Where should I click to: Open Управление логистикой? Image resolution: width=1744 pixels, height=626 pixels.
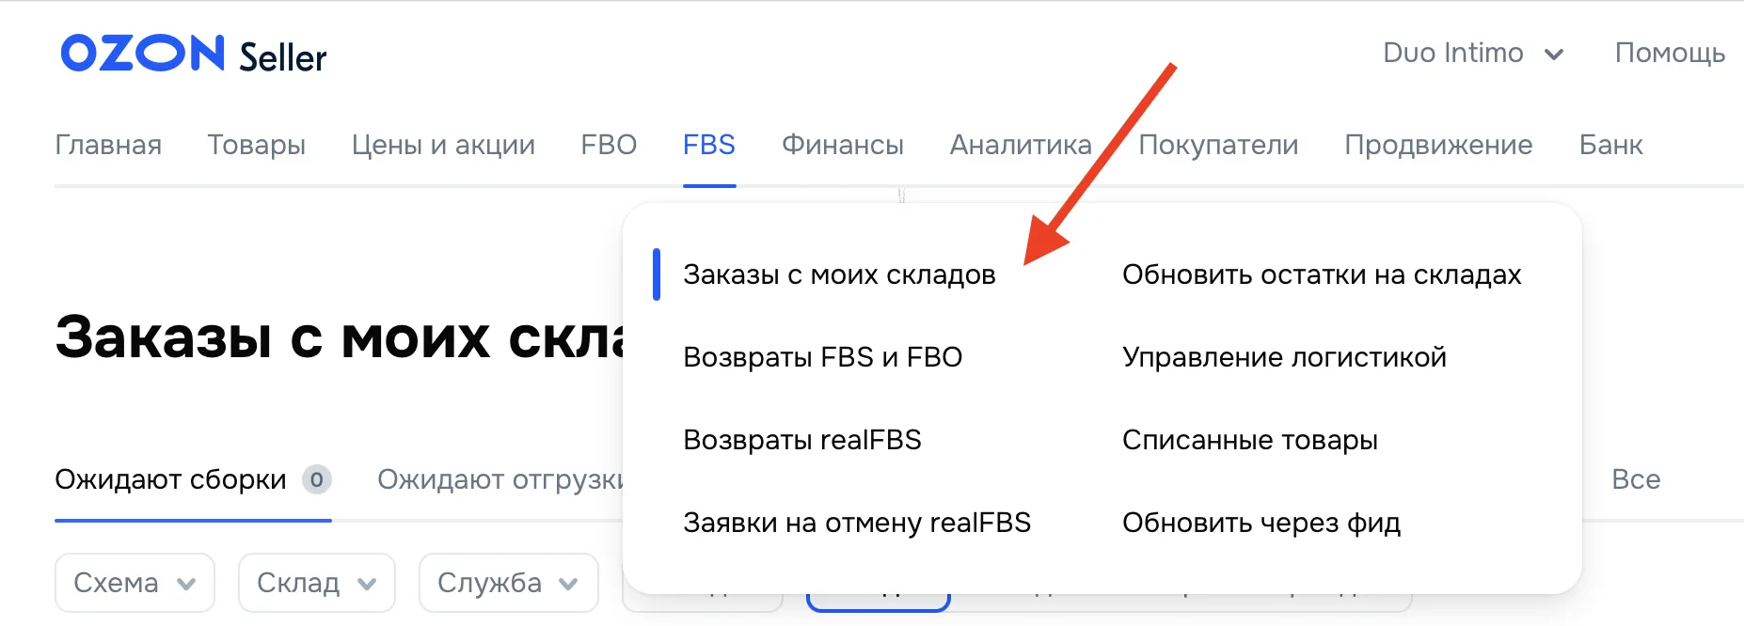tap(1284, 356)
